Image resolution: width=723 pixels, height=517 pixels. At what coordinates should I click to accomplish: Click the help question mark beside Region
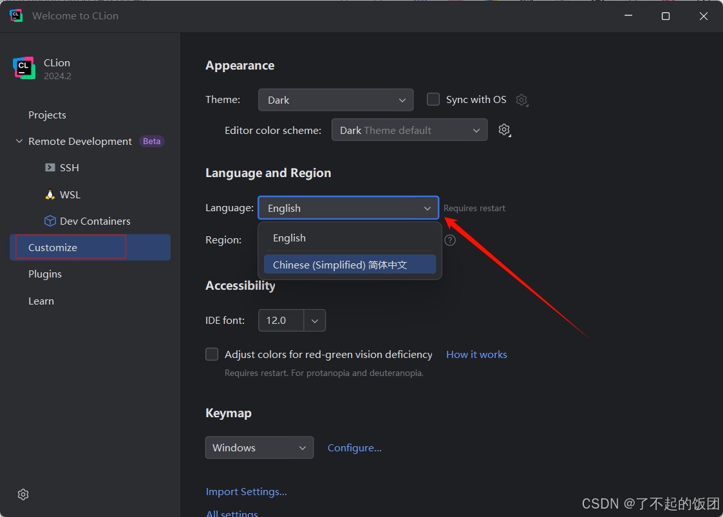450,240
